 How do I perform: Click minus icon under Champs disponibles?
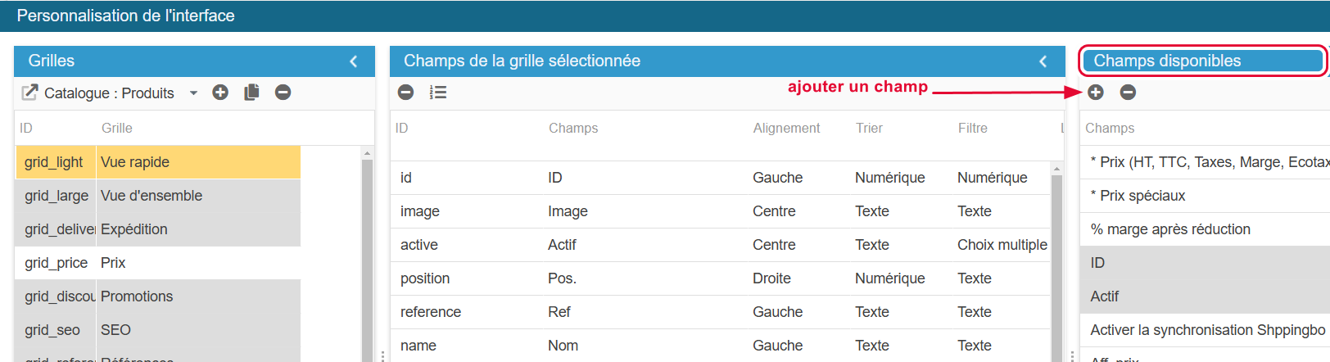[1128, 93]
